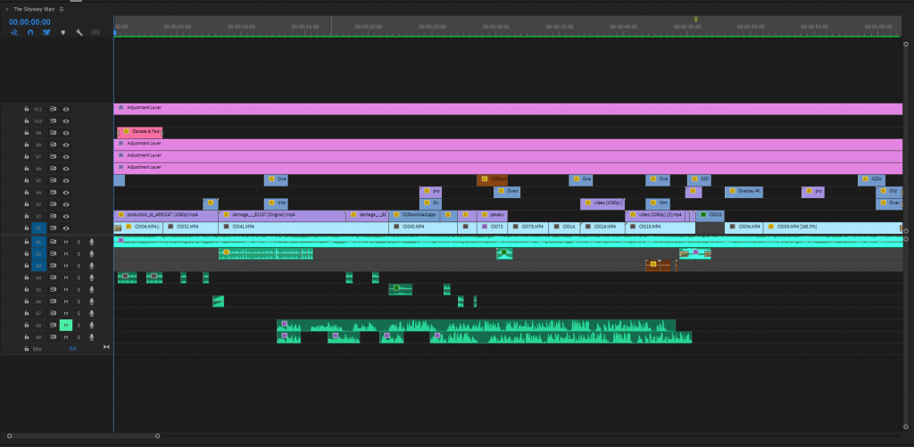Toggle sync lock on track V5

[53, 180]
